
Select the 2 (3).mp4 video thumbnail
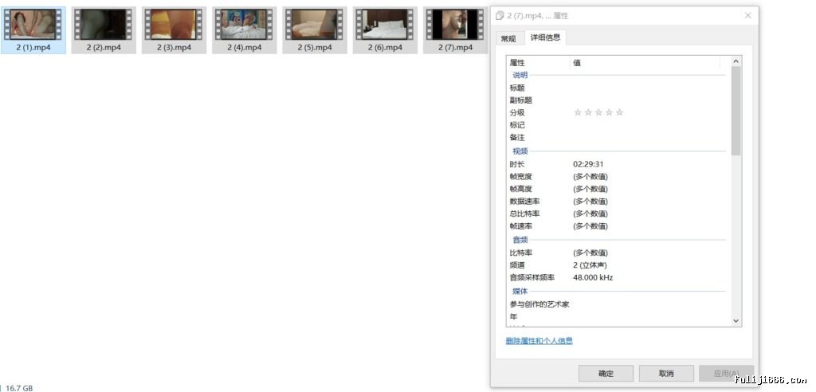(174, 25)
